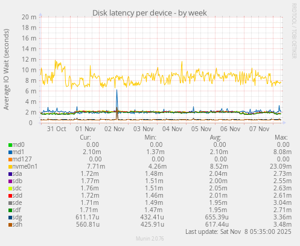The height and width of the screenshot is (246, 300).
Task: Click the sde gray legend swatch
Action: pos(10,203)
